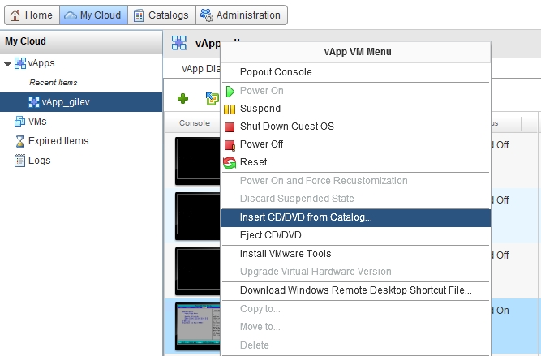Image resolution: width=541 pixels, height=356 pixels.
Task: Select Insert CD/DVD from Catalog...
Action: pos(356,217)
